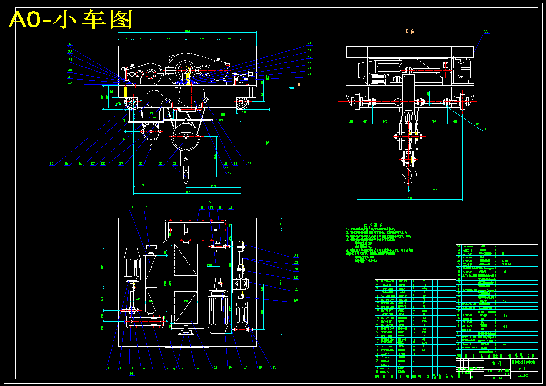The image size is (546, 386).
Task: Select part callout number 54
Action: (229, 173)
